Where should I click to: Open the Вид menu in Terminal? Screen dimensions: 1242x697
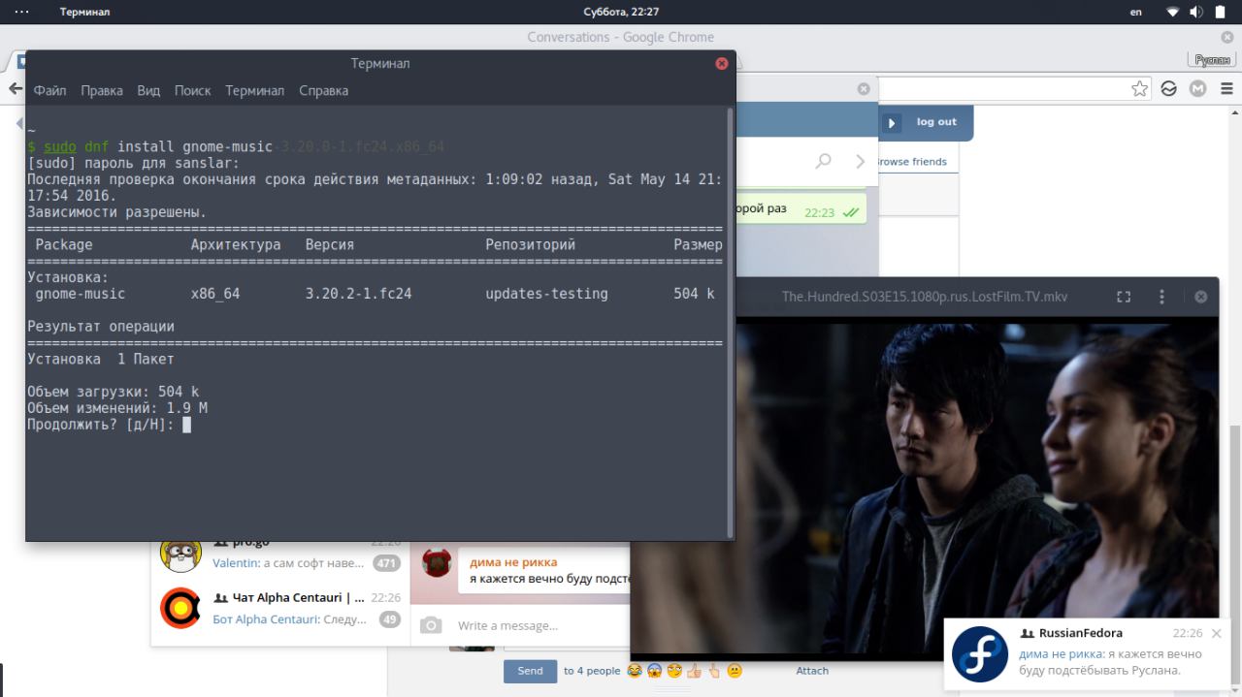(x=148, y=90)
